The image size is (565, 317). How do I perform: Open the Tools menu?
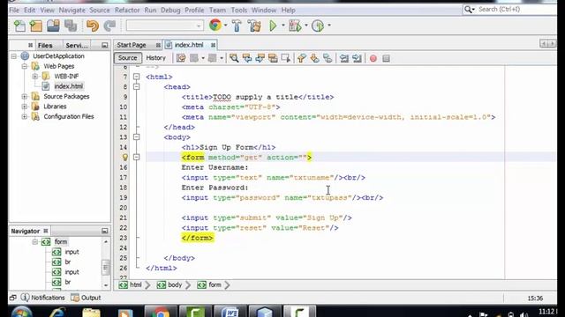[239, 10]
